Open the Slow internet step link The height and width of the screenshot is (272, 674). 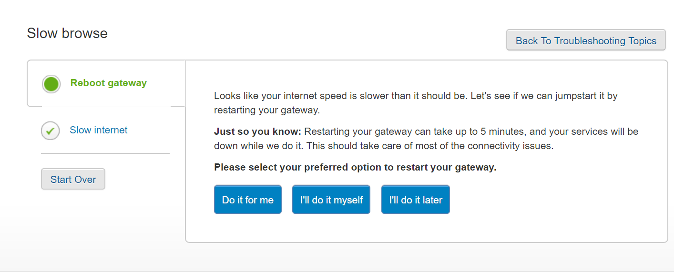[99, 130]
